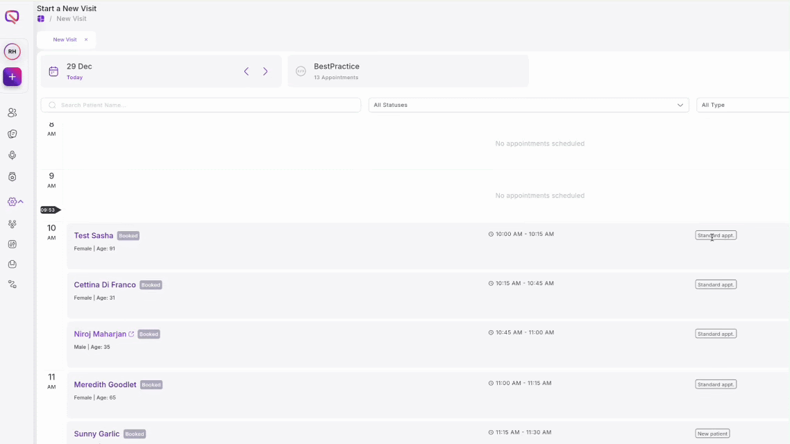790x444 pixels.
Task: Click the 11:15 AM - 11:30 AM time
Action: [x=523, y=432]
